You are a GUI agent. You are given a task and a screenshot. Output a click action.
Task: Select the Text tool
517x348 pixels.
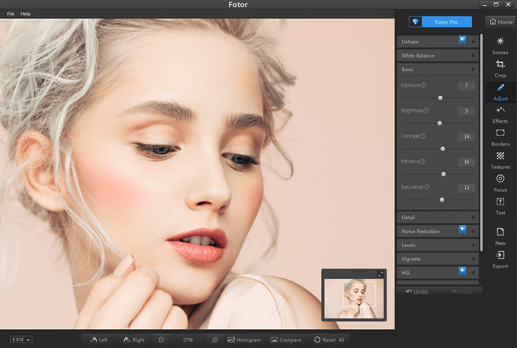click(500, 206)
